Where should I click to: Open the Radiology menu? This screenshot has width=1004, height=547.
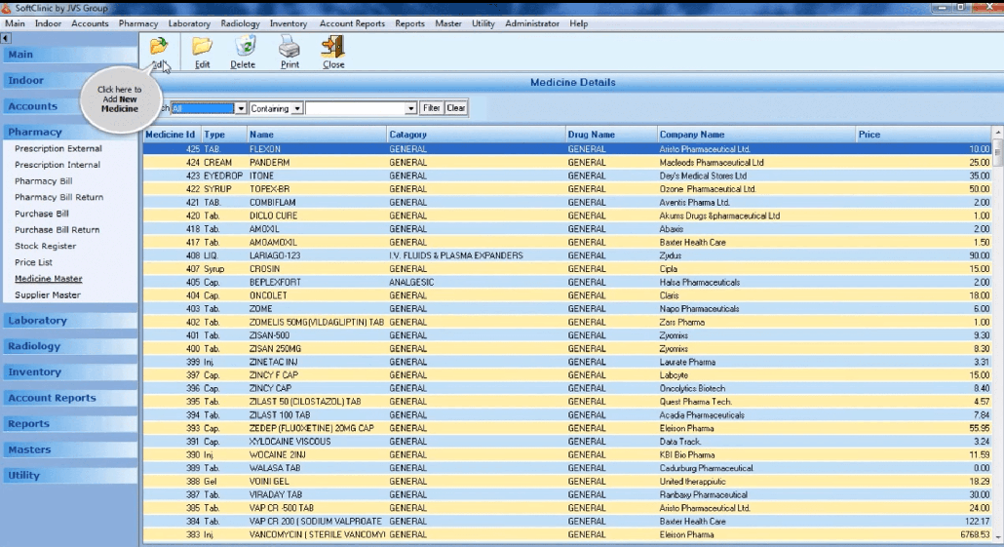point(240,23)
